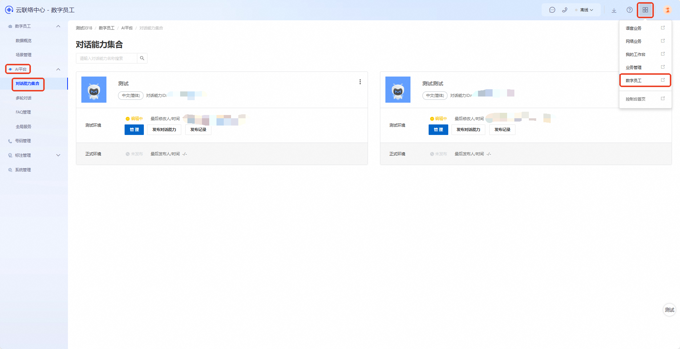Open the external link icon beside 数字员工
The image size is (680, 349).
(x=663, y=80)
